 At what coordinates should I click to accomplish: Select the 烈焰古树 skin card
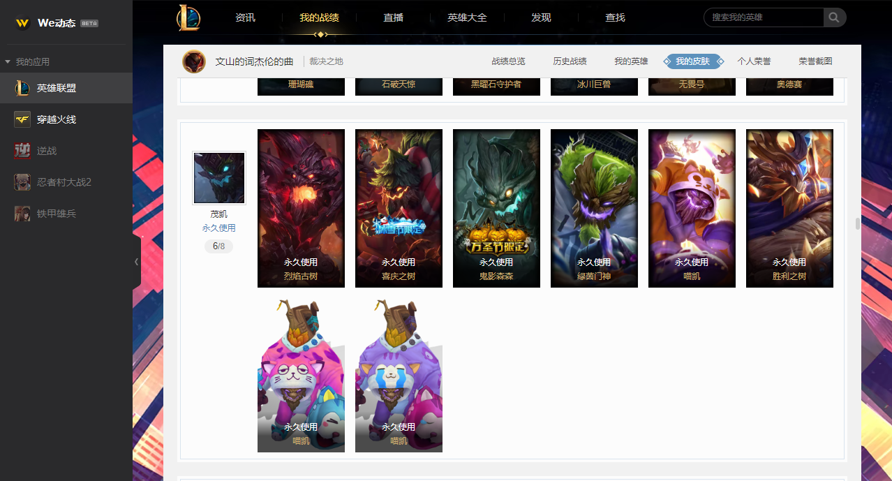(301, 208)
